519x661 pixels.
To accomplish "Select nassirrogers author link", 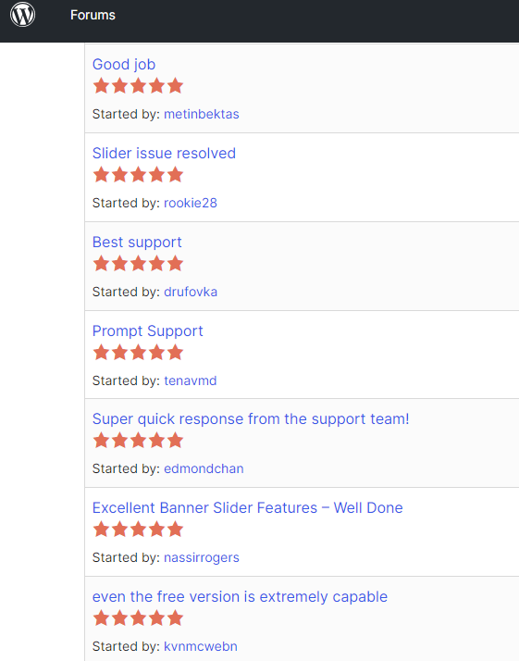I will pyautogui.click(x=202, y=558).
